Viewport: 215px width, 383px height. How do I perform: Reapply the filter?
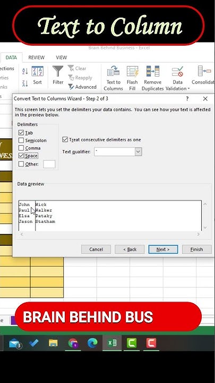[x=80, y=78]
